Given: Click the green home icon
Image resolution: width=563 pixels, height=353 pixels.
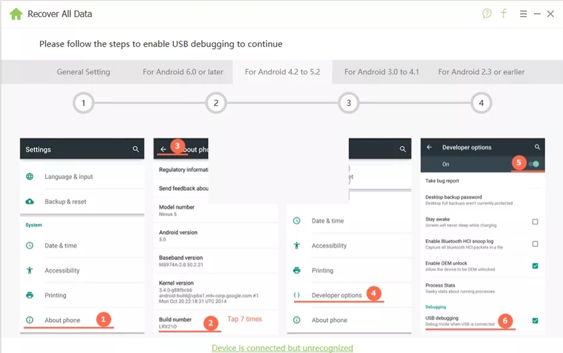Looking at the screenshot, I should pos(16,14).
